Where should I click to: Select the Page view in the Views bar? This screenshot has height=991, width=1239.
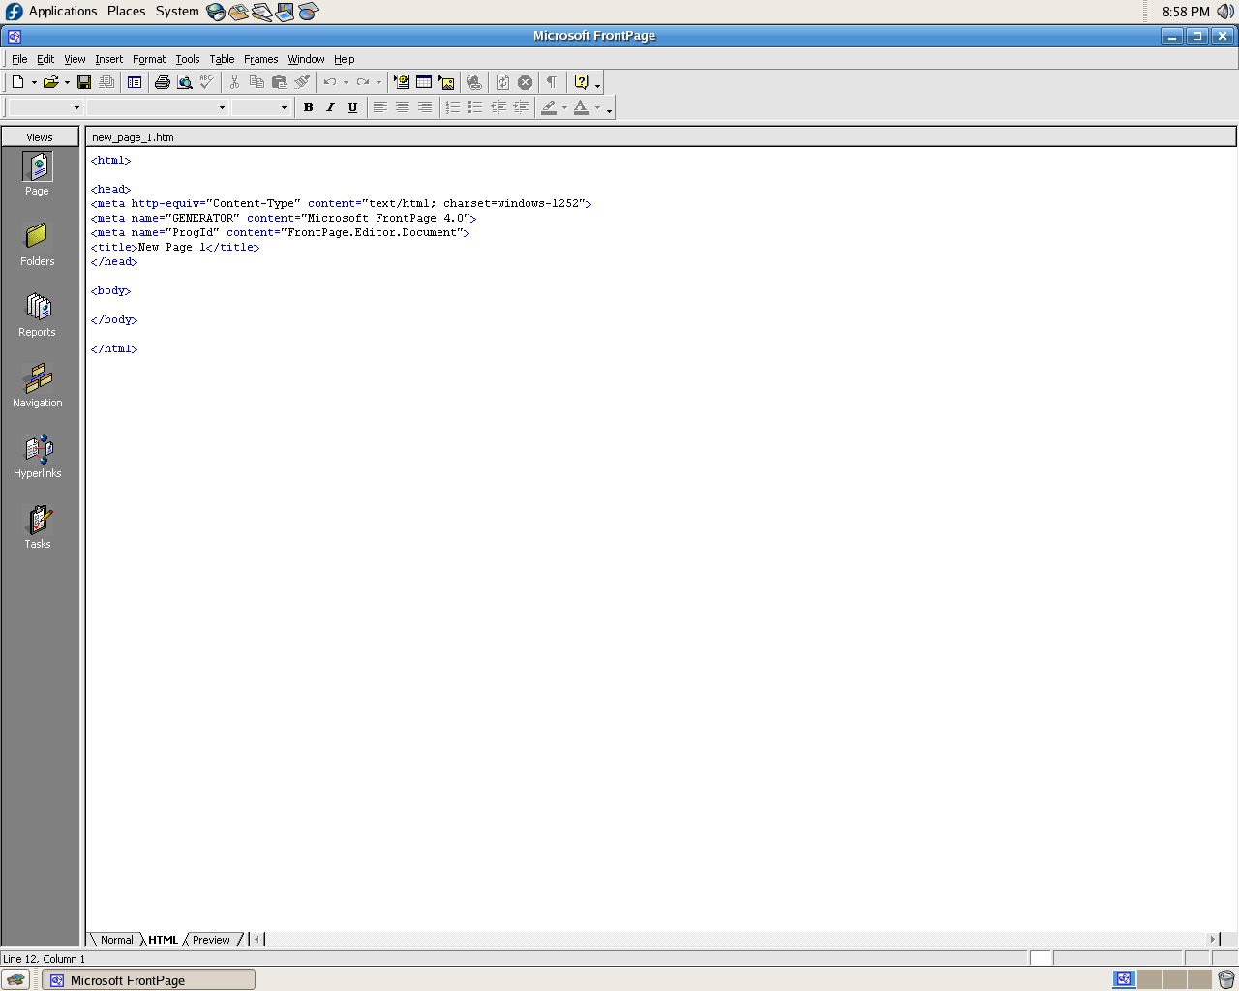(x=37, y=174)
